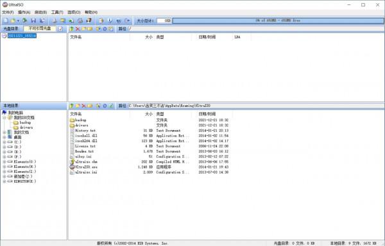Click the New image icon in main toolbar

point(6,21)
